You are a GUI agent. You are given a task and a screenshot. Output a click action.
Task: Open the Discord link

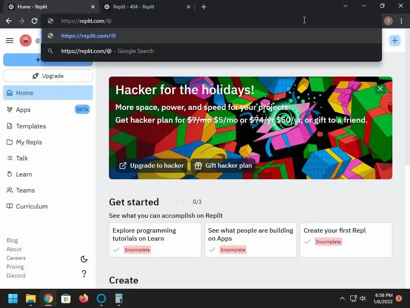pos(16,276)
